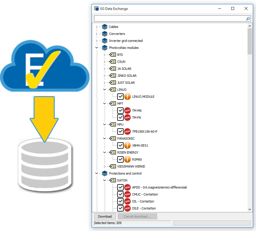Expand the JINKO SOLAR manufacturer node

[x=105, y=76]
